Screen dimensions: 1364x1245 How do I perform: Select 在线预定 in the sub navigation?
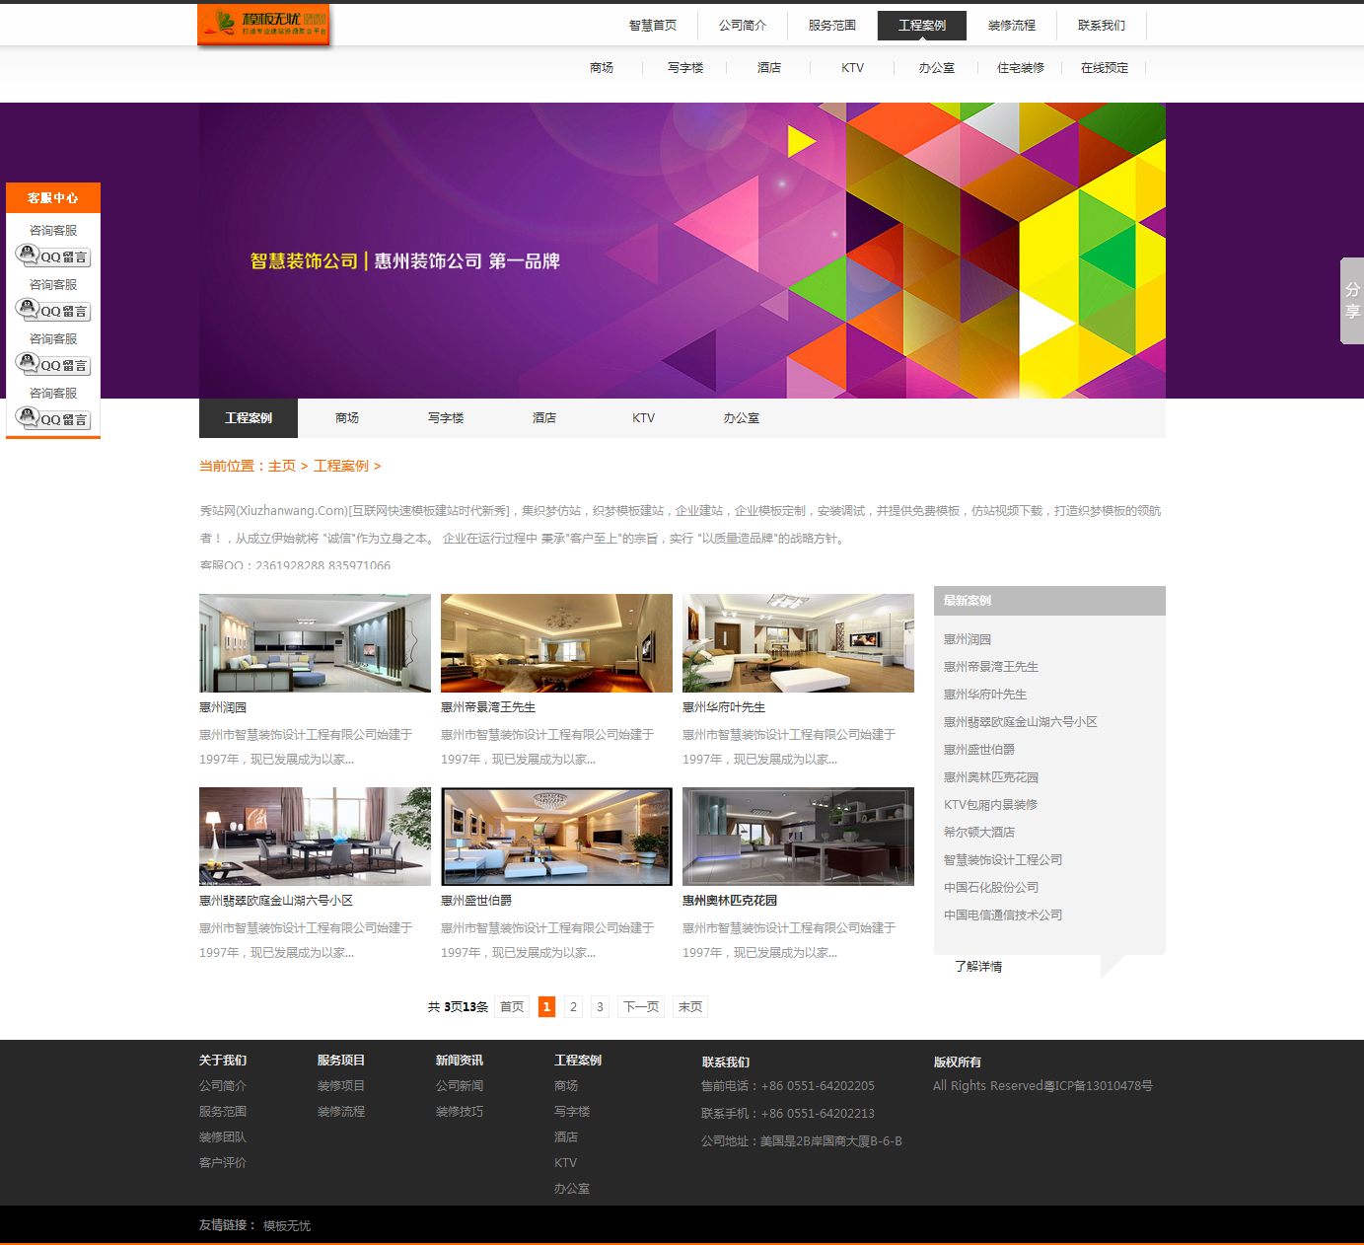tap(1104, 68)
